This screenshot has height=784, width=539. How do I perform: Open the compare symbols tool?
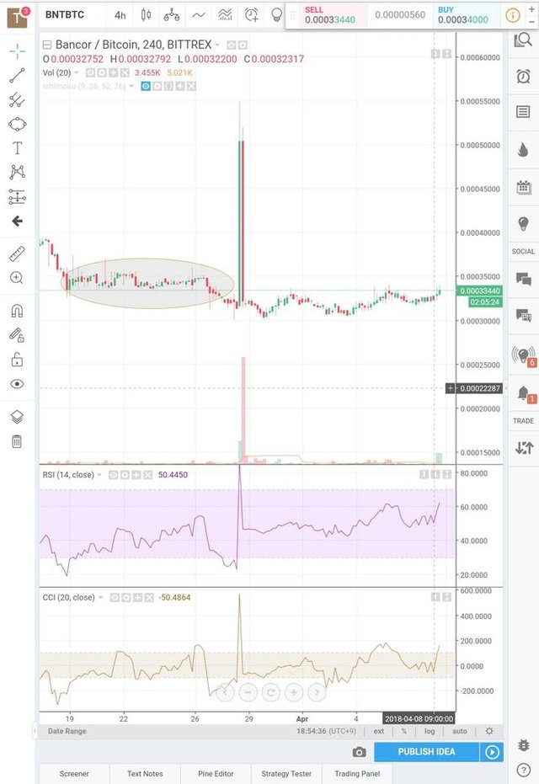[172, 15]
